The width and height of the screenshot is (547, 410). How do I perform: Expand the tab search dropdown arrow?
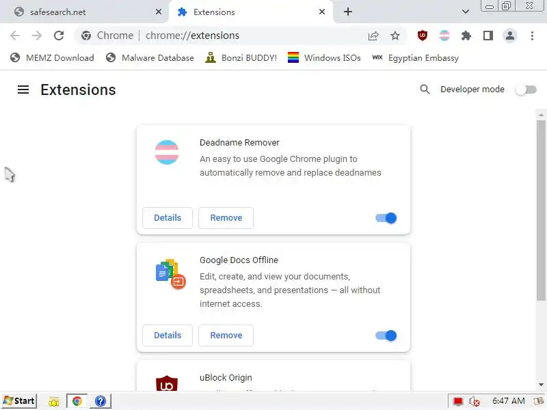(466, 12)
